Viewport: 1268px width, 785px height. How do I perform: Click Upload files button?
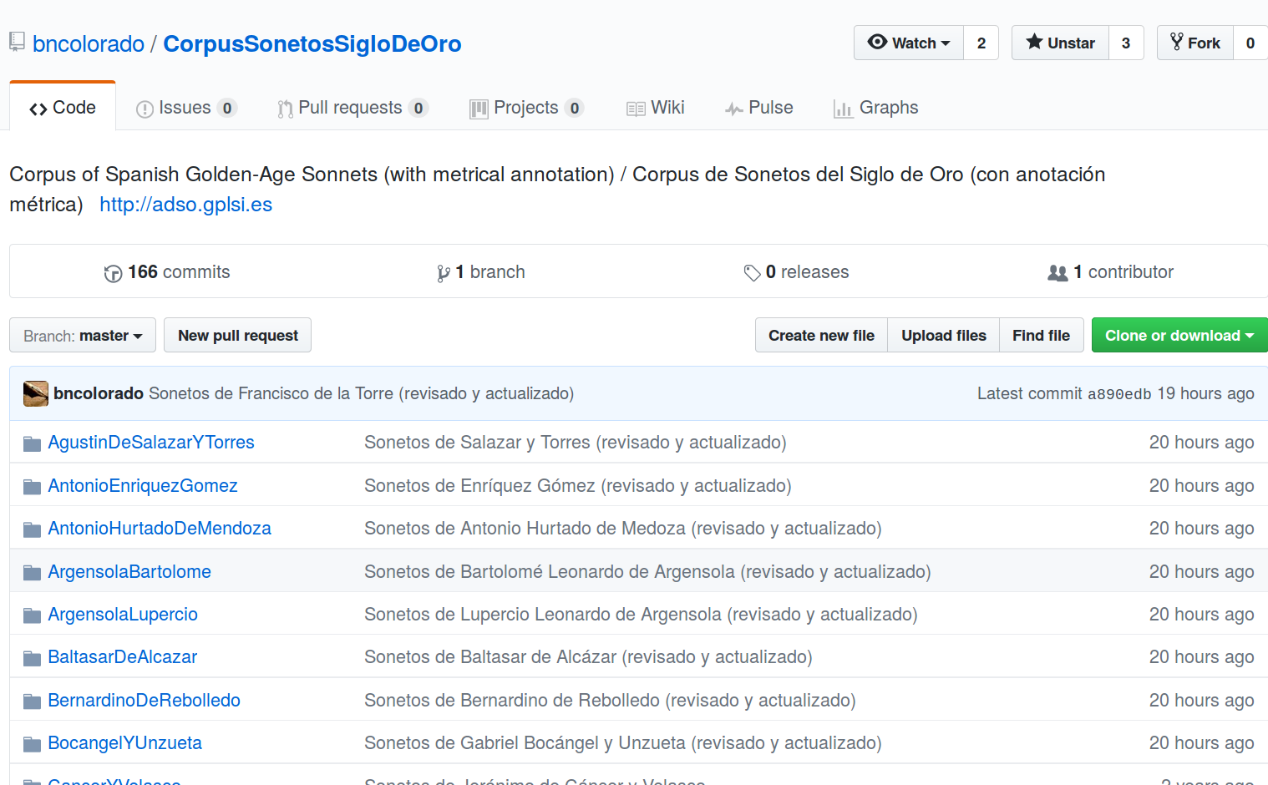pos(944,335)
